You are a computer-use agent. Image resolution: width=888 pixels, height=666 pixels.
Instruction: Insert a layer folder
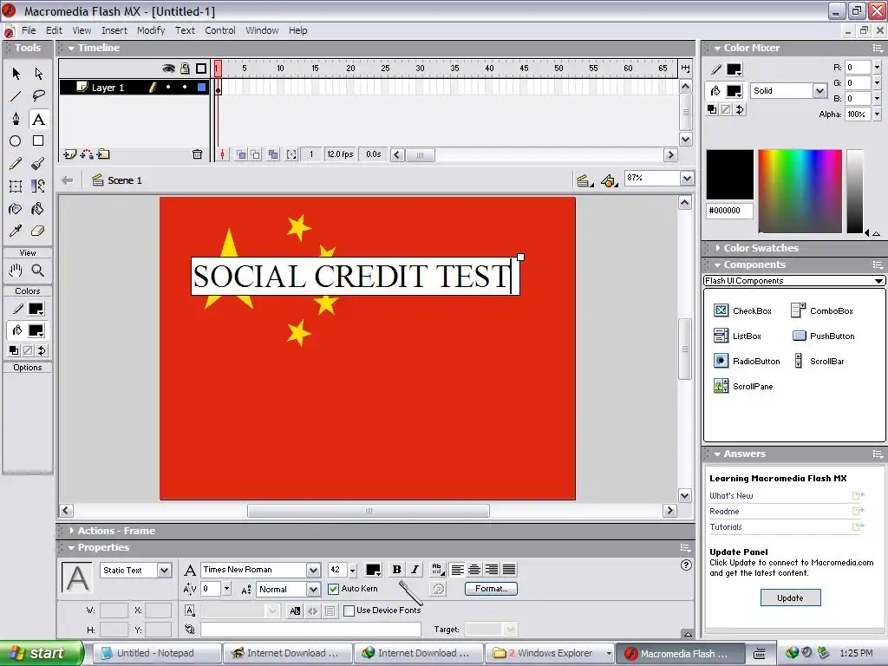coord(104,154)
